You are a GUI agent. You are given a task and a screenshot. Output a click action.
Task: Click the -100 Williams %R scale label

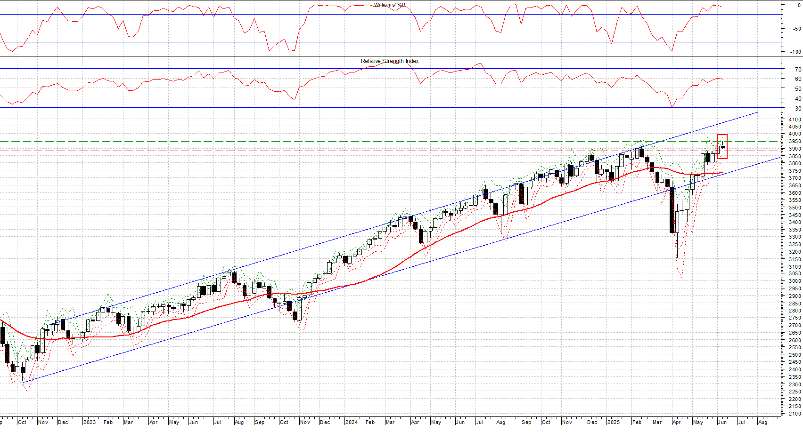coord(795,52)
